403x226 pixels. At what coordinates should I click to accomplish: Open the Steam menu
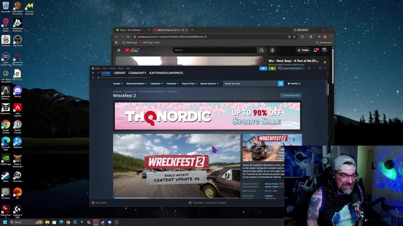pyautogui.click(x=98, y=68)
